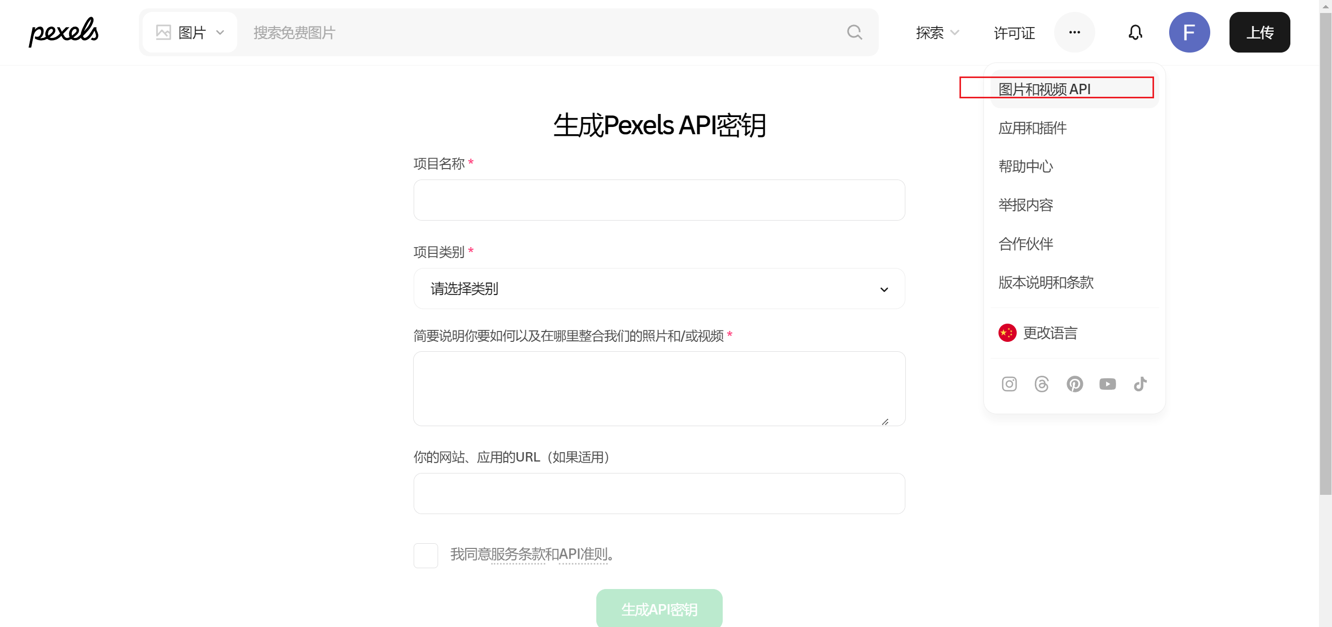1332x627 pixels.
Task: Visit the Pexels Threads page icon
Action: (1042, 384)
